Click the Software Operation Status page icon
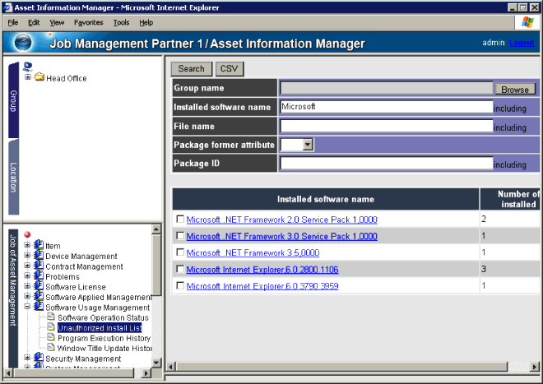The height and width of the screenshot is (384, 543). pos(51,317)
